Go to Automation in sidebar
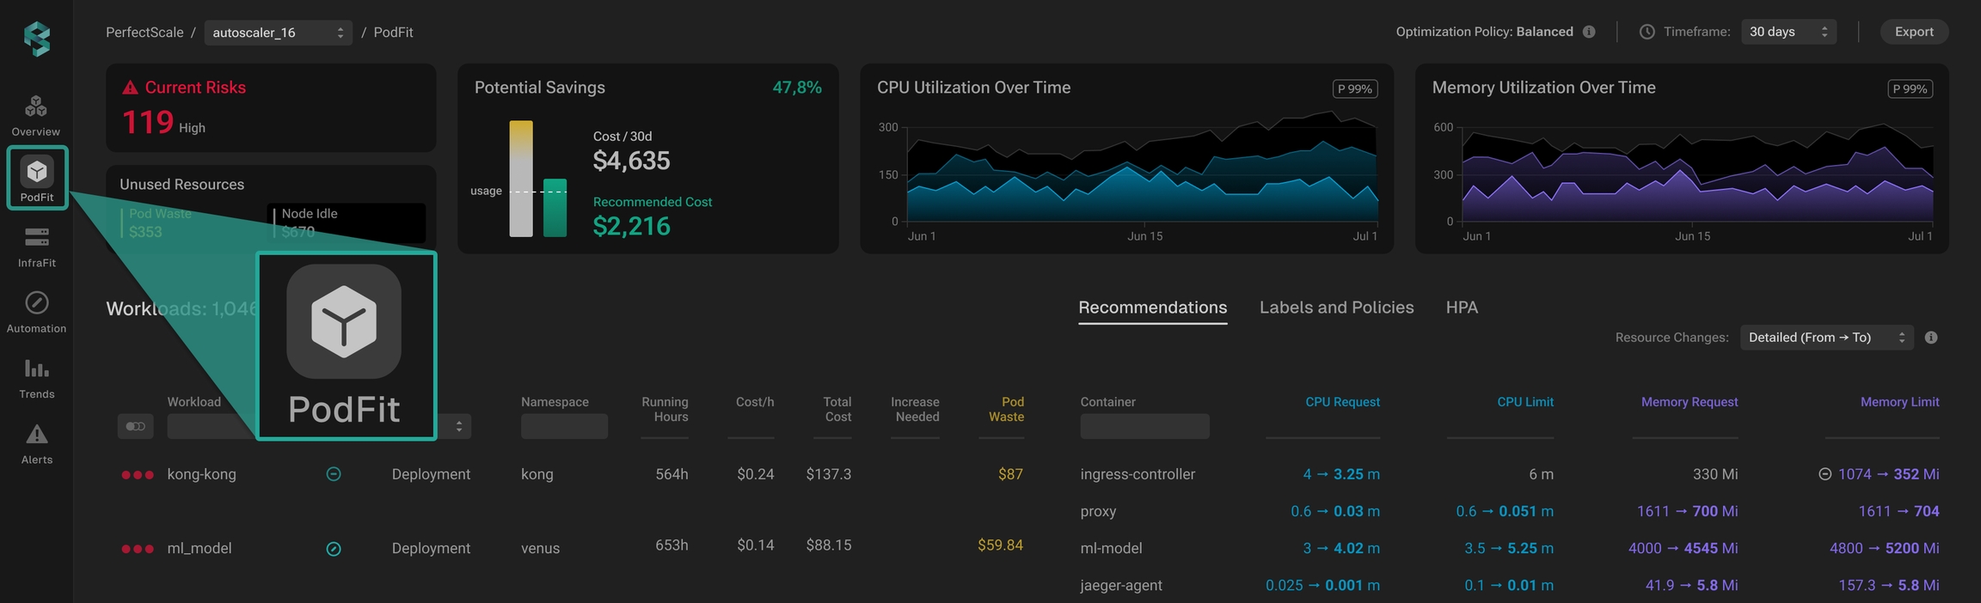 click(36, 312)
